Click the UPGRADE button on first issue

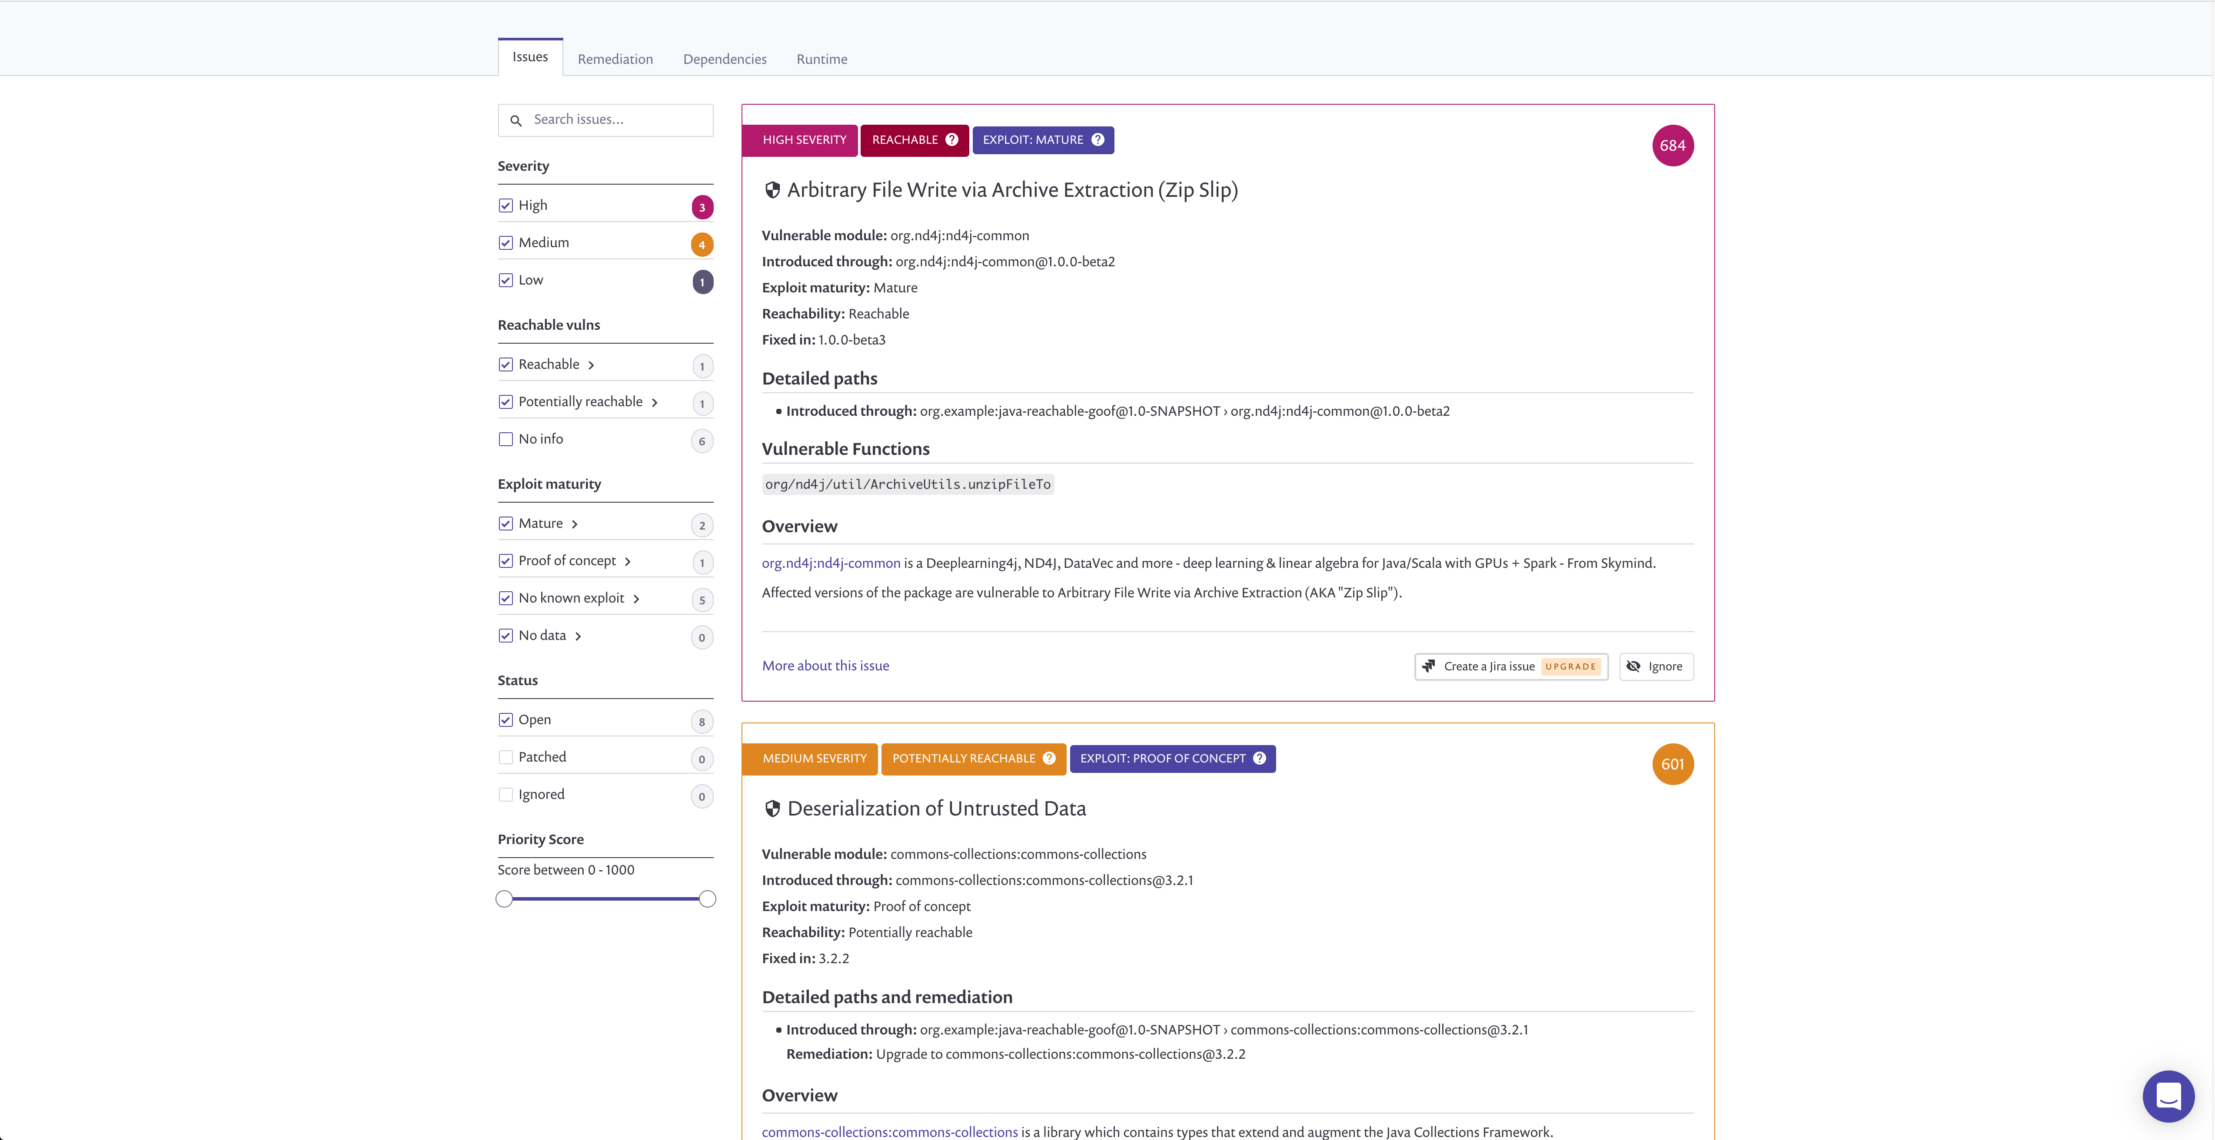pos(1569,666)
